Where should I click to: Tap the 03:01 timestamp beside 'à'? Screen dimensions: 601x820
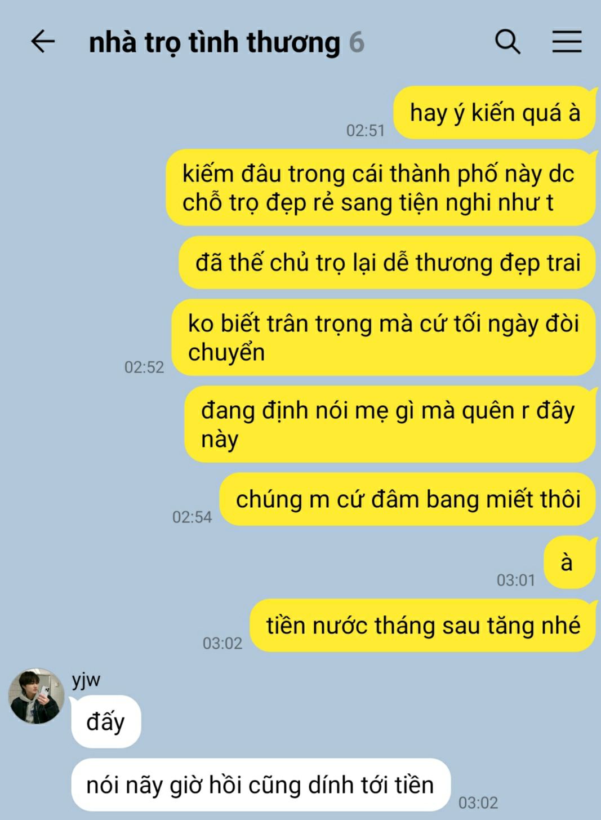pyautogui.click(x=516, y=580)
